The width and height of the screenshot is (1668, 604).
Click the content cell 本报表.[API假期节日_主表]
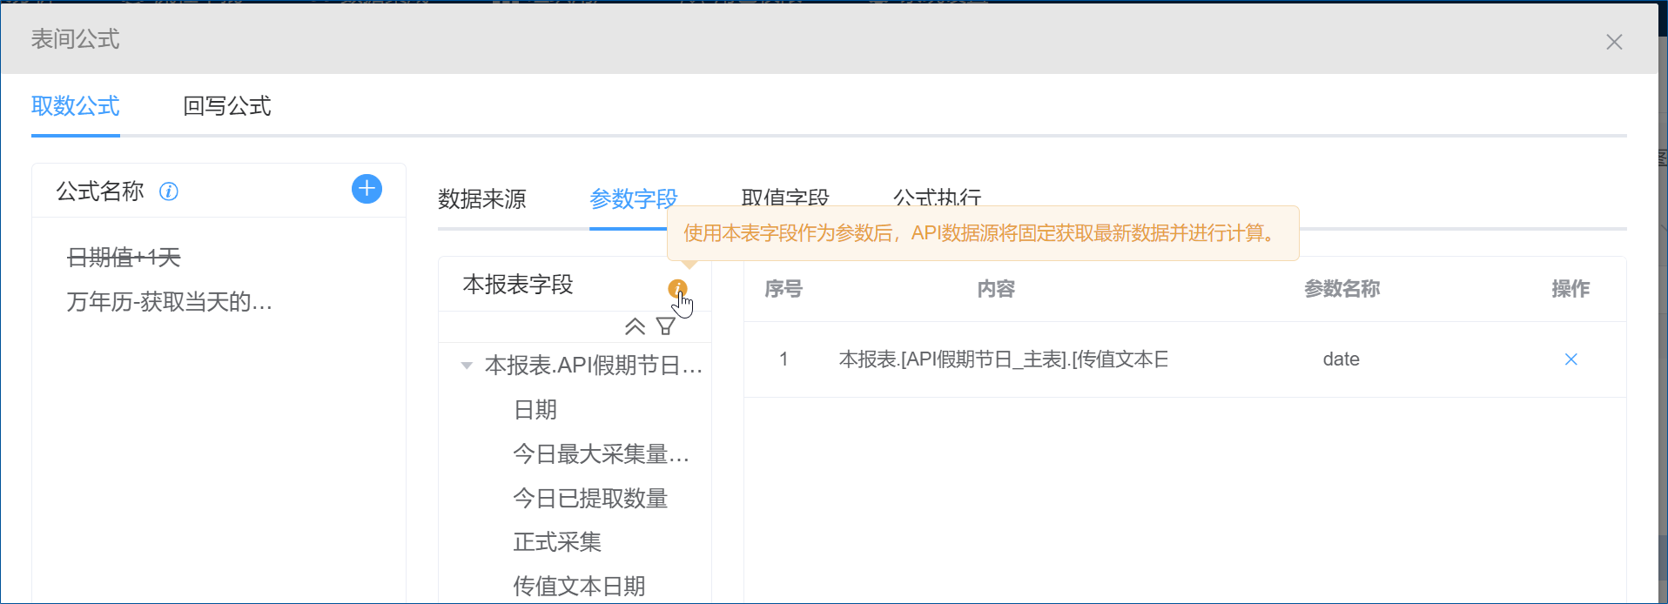click(1004, 359)
